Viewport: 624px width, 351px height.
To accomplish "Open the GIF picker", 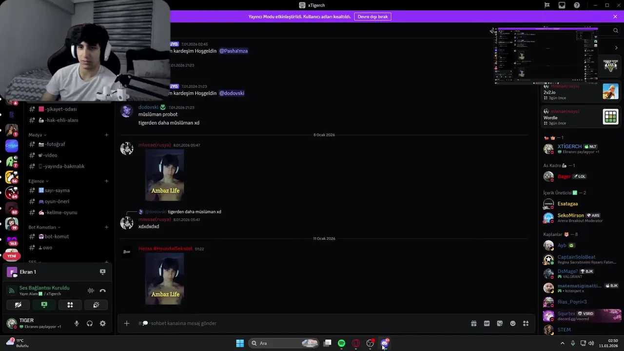I will 487,323.
